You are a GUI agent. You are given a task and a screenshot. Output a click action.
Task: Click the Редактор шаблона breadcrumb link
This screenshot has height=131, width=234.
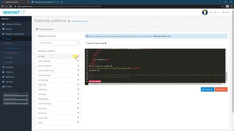[x=80, y=21]
